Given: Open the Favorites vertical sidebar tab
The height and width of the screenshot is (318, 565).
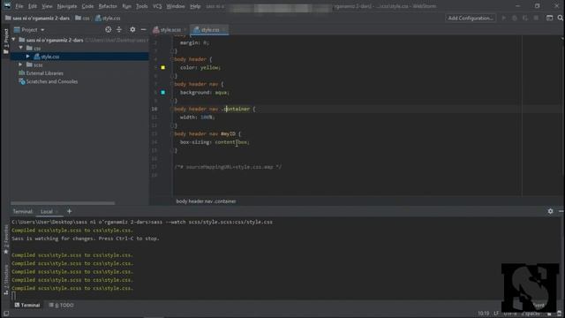Looking at the screenshot, I should coord(5,239).
